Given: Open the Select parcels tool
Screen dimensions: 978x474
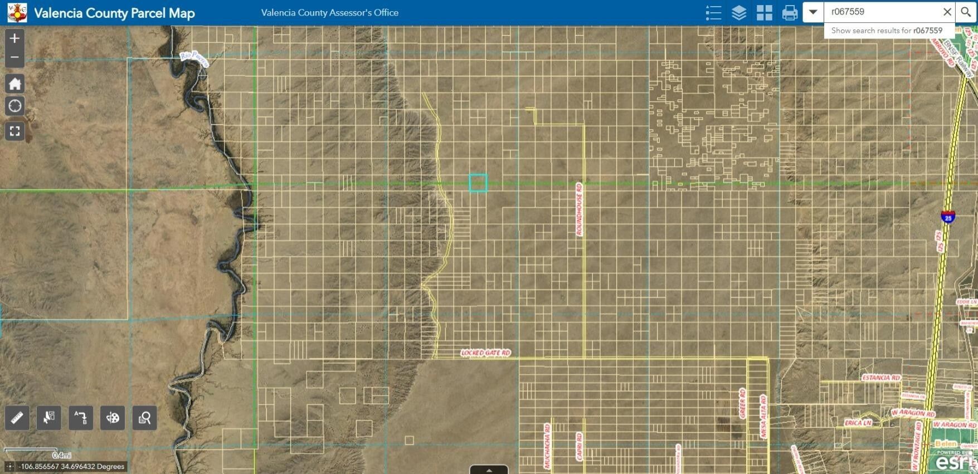Looking at the screenshot, I should (x=49, y=418).
